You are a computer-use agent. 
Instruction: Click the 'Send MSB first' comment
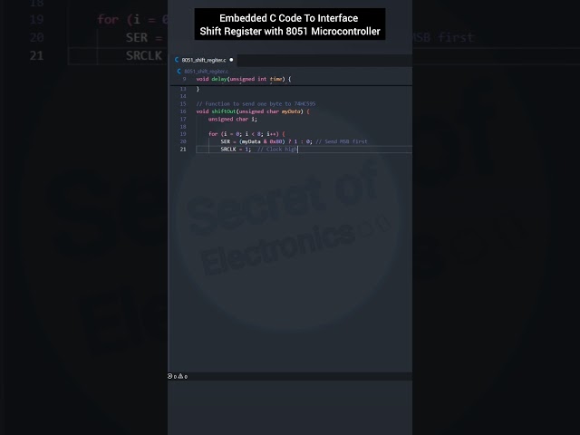342,141
